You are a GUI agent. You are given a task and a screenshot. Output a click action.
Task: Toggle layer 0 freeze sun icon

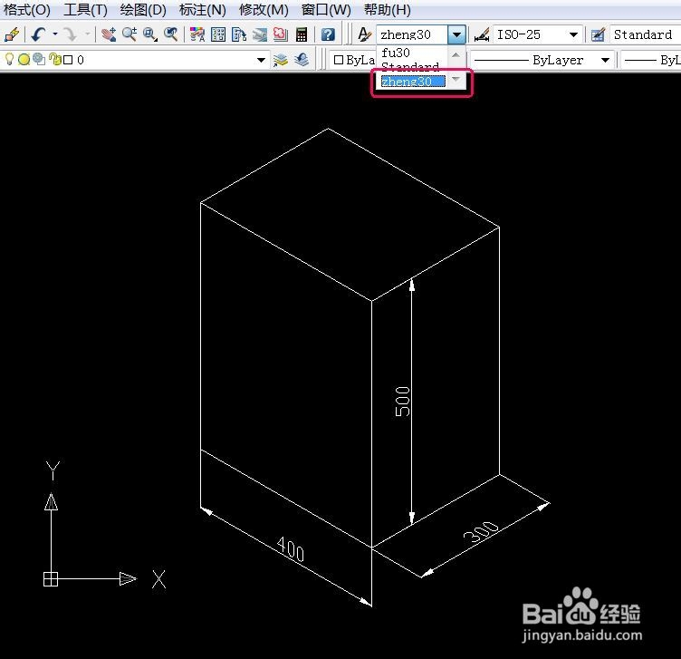[24, 59]
